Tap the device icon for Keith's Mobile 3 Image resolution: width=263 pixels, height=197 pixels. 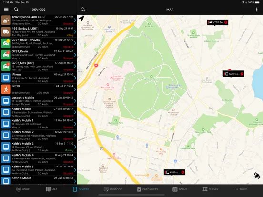(6, 147)
